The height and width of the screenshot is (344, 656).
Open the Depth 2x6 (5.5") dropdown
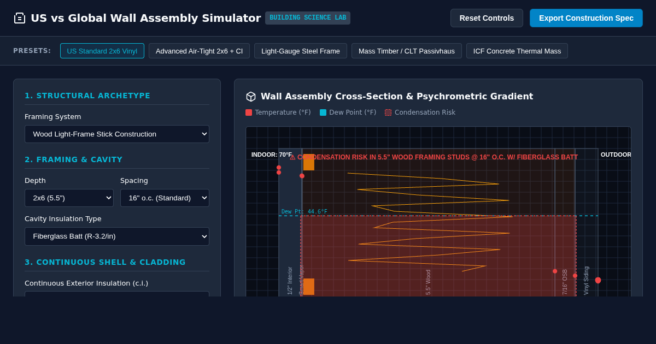pos(69,198)
